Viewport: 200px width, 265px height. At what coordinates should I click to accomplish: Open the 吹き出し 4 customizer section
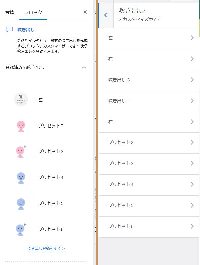click(149, 101)
